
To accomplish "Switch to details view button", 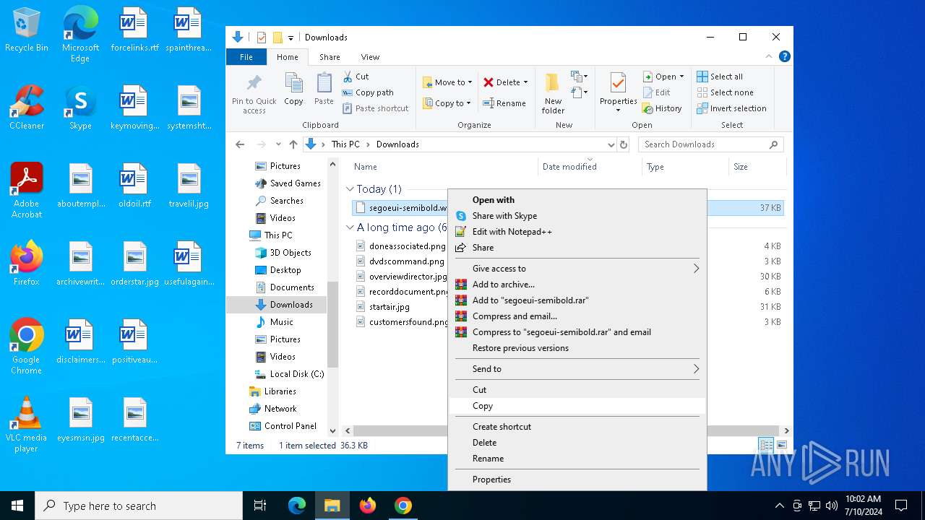I will point(766,446).
